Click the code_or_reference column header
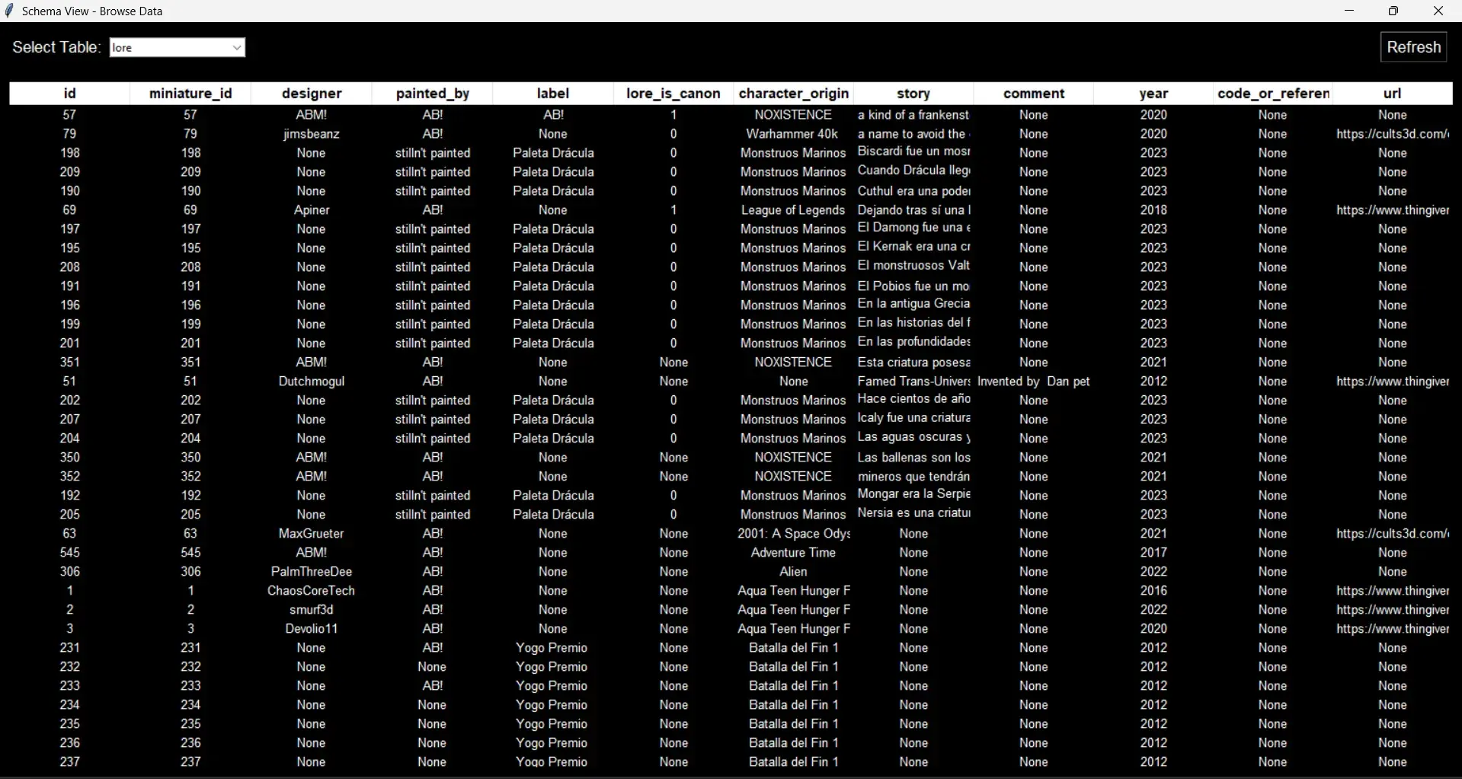The image size is (1462, 779). click(1273, 94)
